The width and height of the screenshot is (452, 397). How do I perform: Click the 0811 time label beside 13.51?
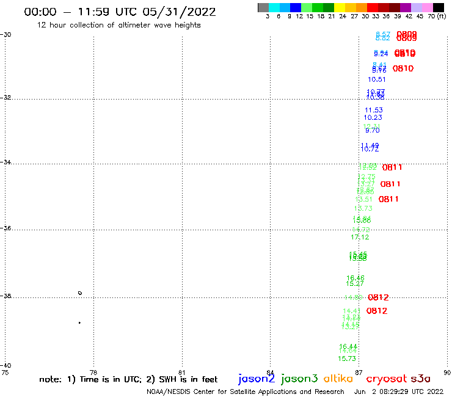click(x=388, y=199)
